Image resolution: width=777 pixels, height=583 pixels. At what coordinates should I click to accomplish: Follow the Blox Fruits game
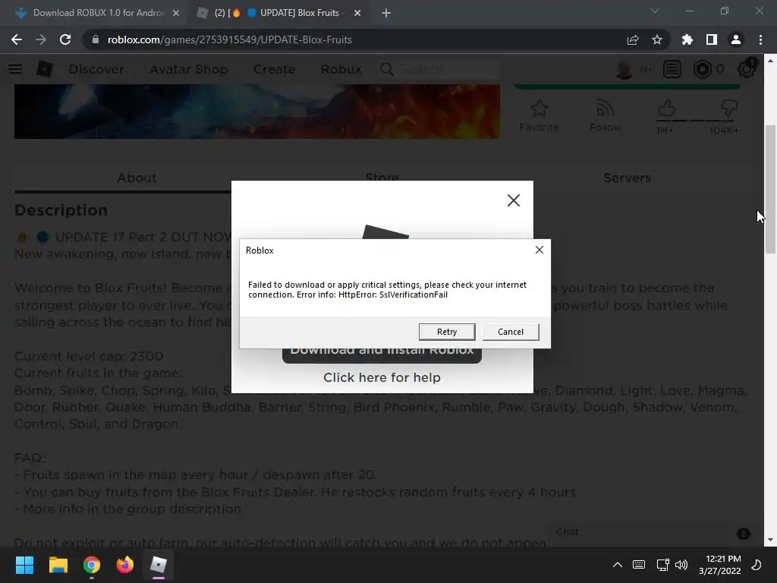[605, 116]
